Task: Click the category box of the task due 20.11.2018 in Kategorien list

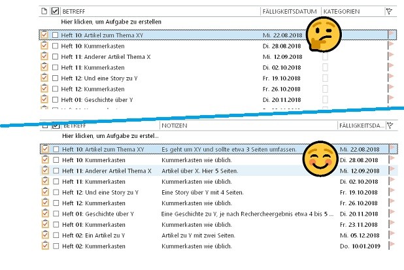Action: point(325,100)
